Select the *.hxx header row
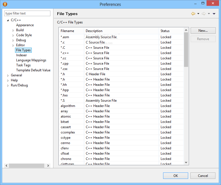Image resolution: width=221 pixels, height=185 pixels. coord(121,95)
